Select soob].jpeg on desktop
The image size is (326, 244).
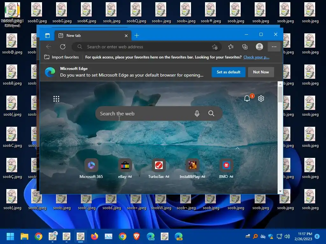click(x=12, y=200)
